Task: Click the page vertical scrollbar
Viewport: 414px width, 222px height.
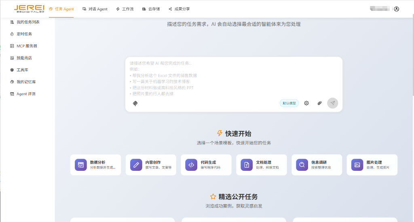Action: coord(412,55)
